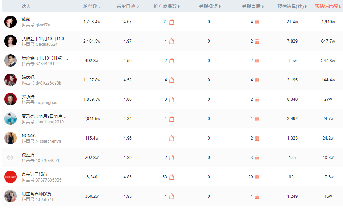
Task: Click rating value 4.97
Action: (128, 41)
